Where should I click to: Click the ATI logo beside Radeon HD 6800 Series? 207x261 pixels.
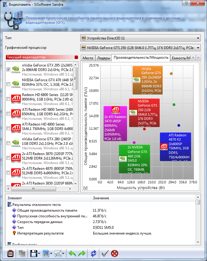point(16,99)
